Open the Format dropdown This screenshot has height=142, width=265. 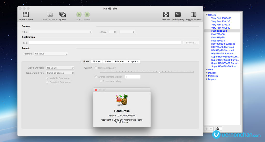coord(50,54)
